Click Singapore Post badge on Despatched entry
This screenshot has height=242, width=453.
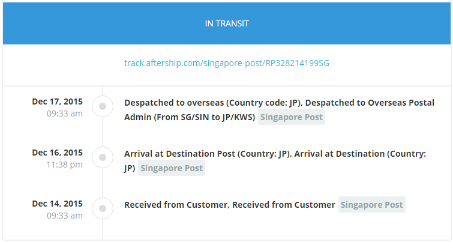point(292,118)
